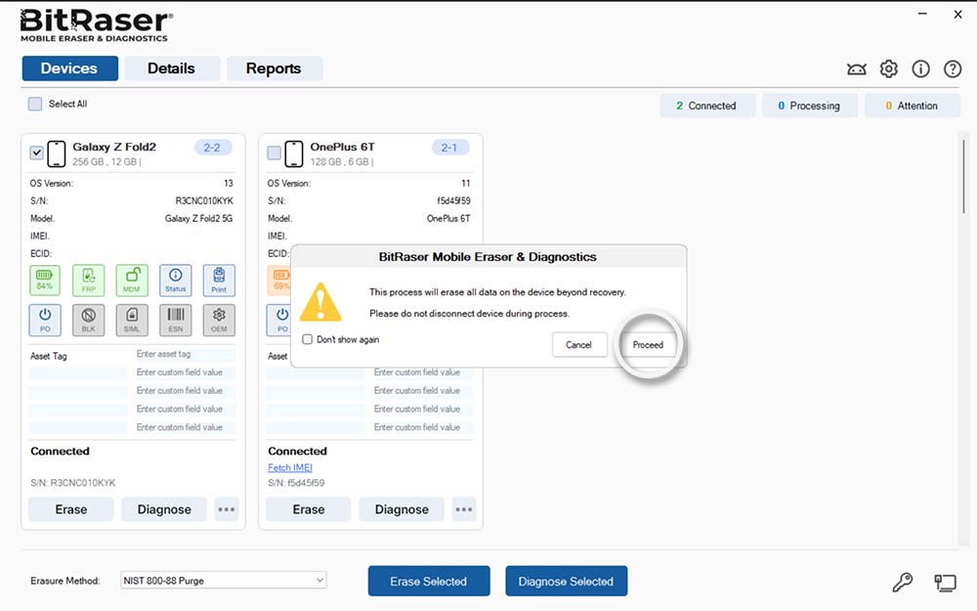Click the Print icon on Galaxy Z Fold2
Screen dimensions: 977x611
click(x=219, y=280)
